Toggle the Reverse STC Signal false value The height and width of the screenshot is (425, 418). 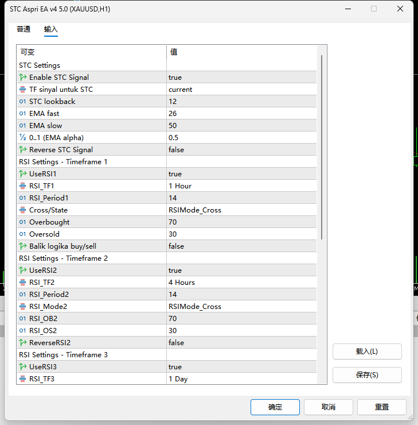click(241, 150)
